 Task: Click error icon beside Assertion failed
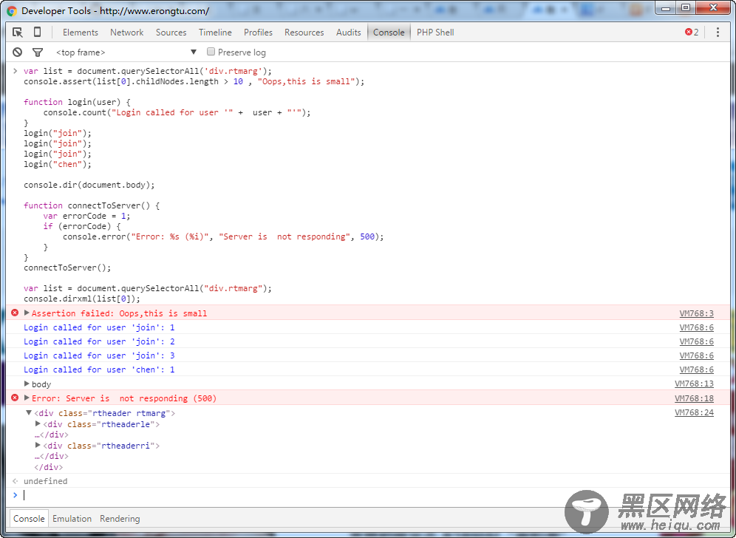[x=15, y=313]
